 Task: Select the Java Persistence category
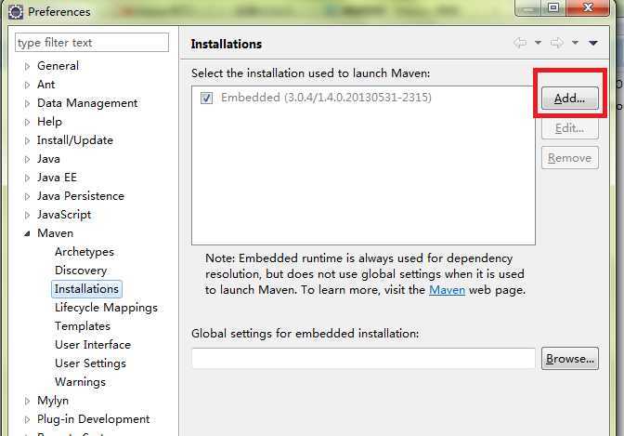[81, 196]
